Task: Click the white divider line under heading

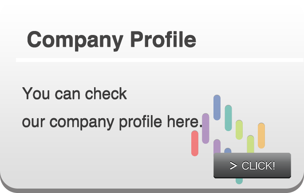Action: click(x=160, y=60)
